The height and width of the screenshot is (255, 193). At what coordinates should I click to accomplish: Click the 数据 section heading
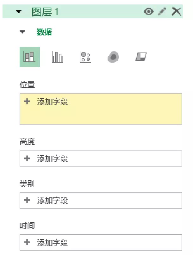[x=44, y=32]
